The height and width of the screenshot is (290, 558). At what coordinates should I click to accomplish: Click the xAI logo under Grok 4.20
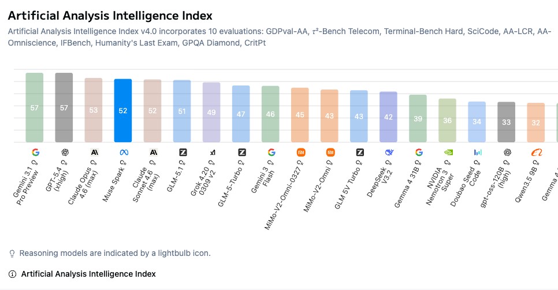211,153
